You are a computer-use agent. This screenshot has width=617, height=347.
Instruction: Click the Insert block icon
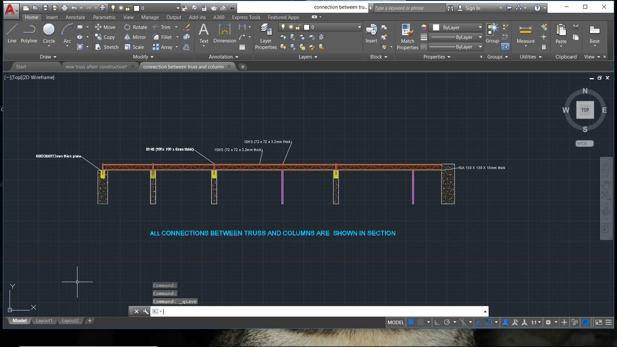pyautogui.click(x=371, y=33)
